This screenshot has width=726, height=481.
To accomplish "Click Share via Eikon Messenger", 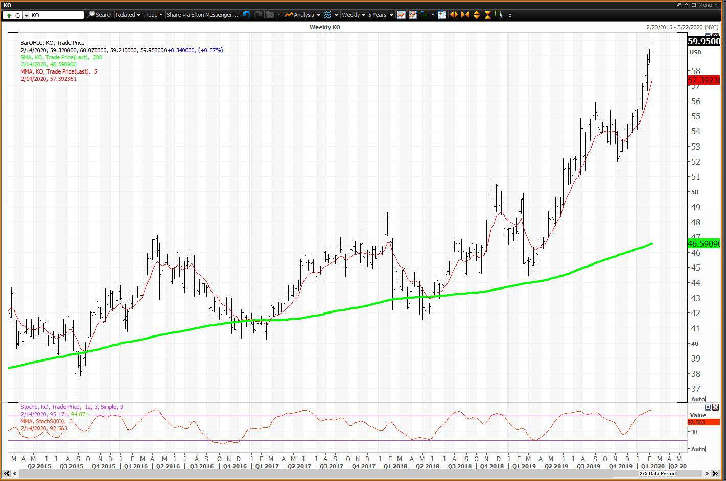I will click(x=202, y=15).
